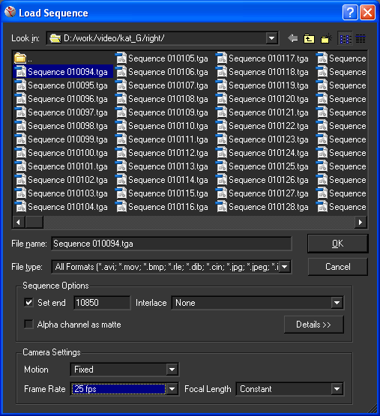Screen dimensions: 380x416
Task: Click file icon of Sequence 010112.tga
Action: (121, 153)
